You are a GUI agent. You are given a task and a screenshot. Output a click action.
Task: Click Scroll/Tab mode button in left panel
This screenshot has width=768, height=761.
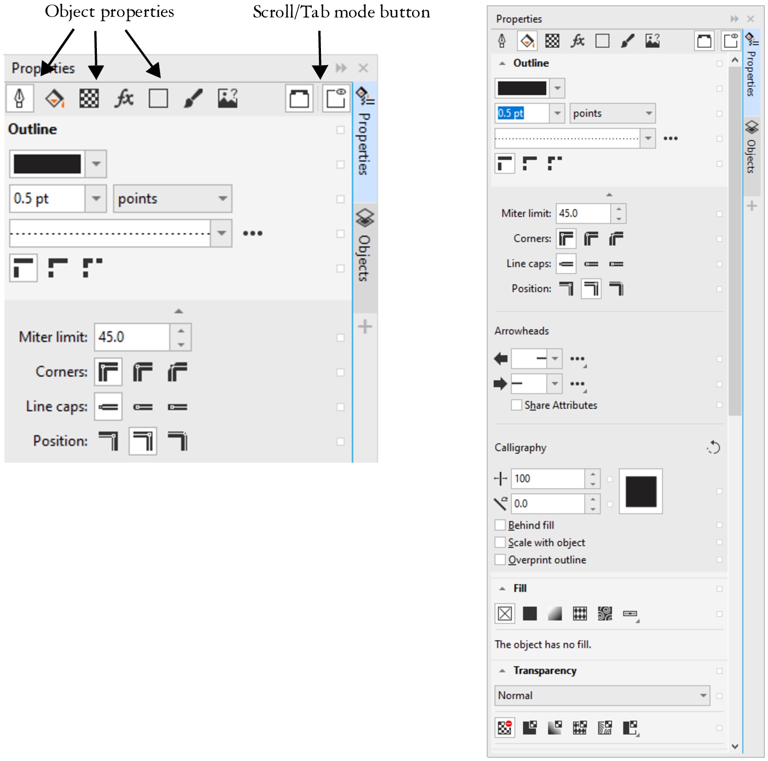coord(336,99)
